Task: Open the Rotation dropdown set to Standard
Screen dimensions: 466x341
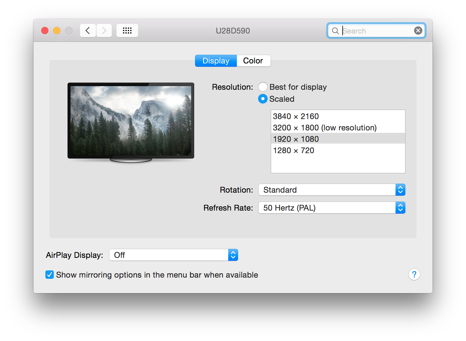Action: click(x=332, y=190)
